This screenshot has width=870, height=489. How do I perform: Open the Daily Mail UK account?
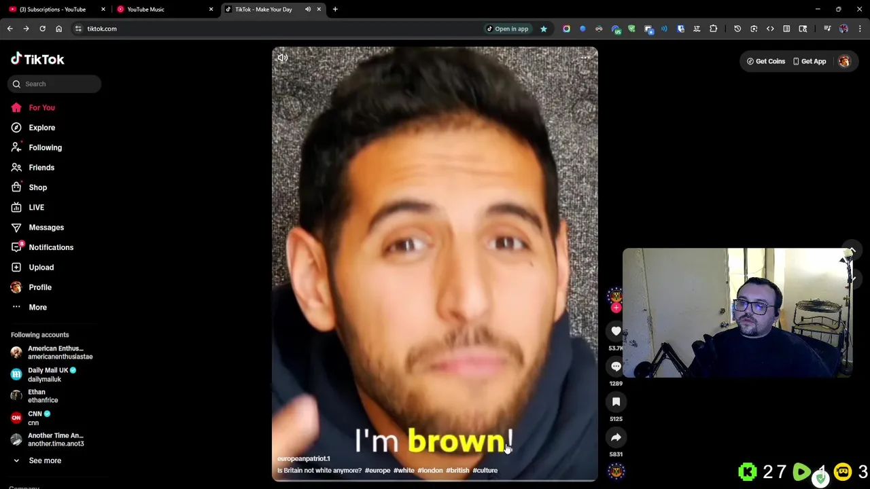click(x=52, y=375)
